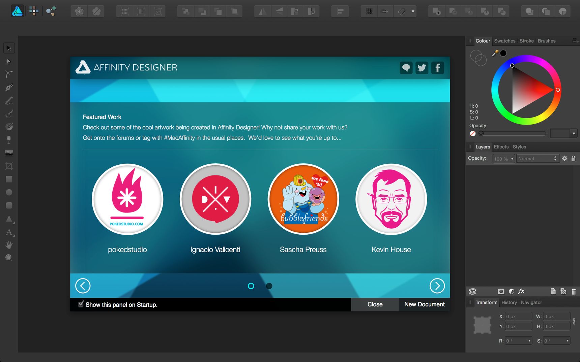This screenshot has height=362, width=580.
Task: Select the second carousel page dot
Action: tap(269, 286)
